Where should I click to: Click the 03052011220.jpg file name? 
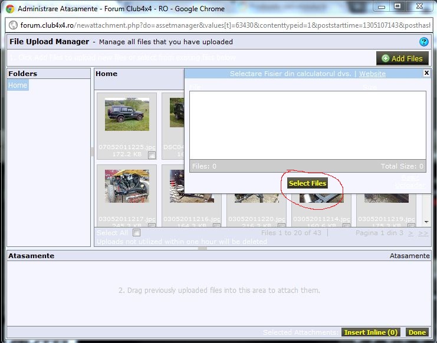pos(257,219)
